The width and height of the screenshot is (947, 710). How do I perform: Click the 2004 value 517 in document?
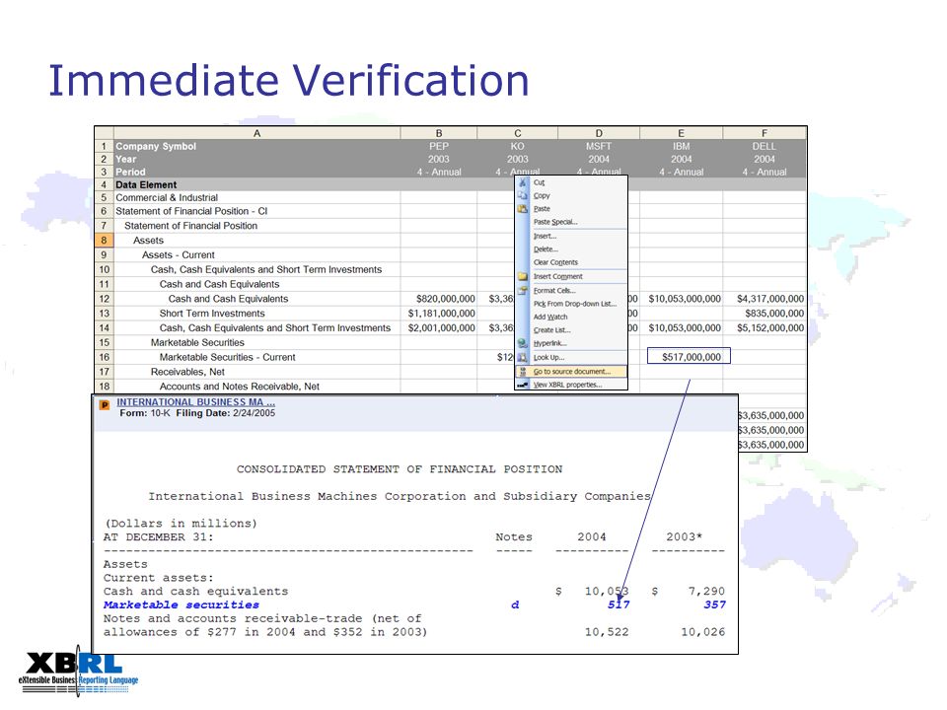click(x=619, y=604)
